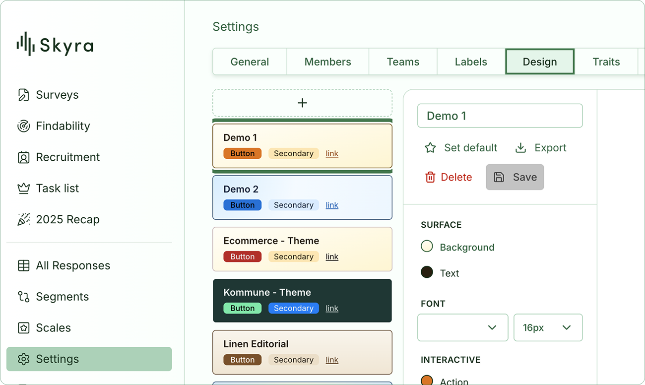Click the 2025 Recap party icon

23,219
